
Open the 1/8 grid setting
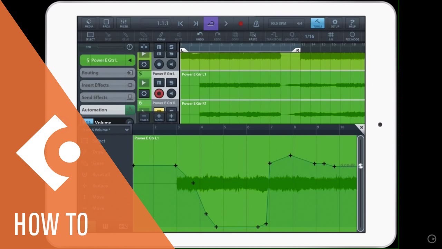331,36
